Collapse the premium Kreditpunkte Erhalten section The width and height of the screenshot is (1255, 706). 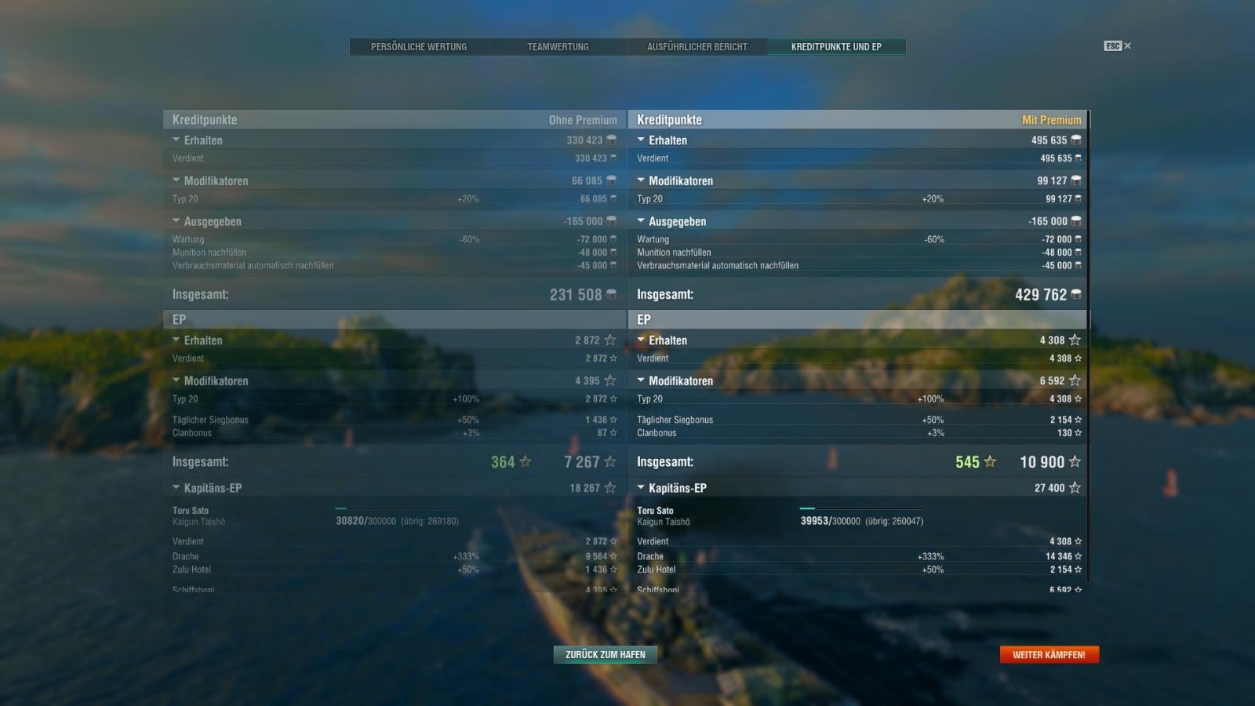click(x=641, y=140)
